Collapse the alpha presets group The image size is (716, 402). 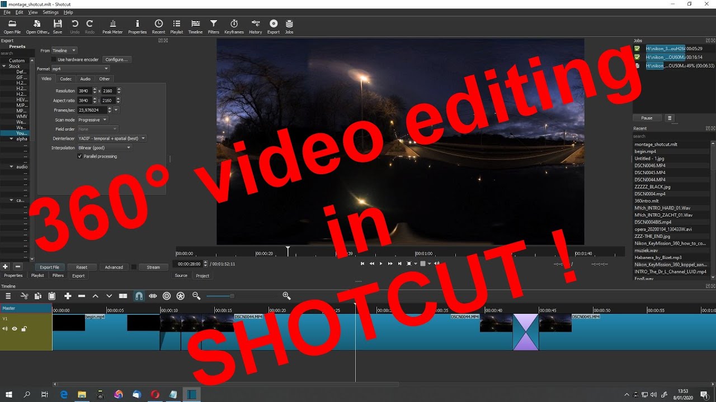(x=11, y=139)
